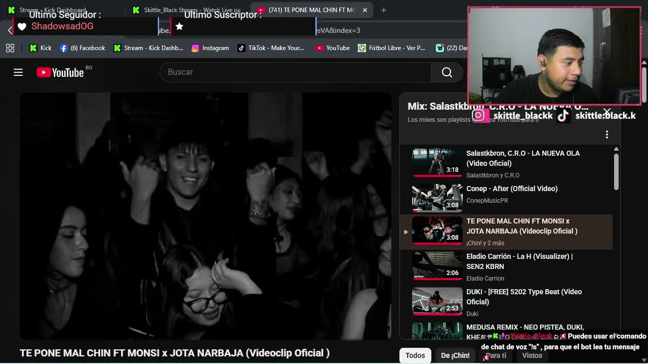Viewport: 648px width, 364px height.
Task: Click the page vertical scrollbar
Action: click(644, 86)
